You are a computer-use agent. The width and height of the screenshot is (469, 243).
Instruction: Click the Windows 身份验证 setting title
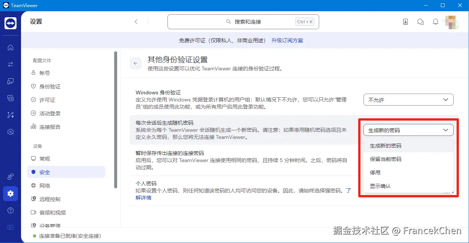coord(158,92)
